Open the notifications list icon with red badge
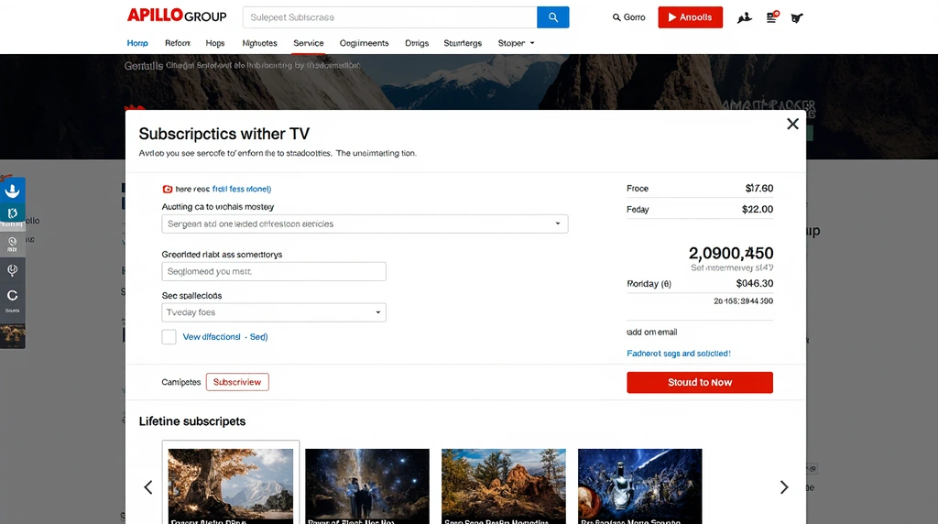This screenshot has width=938, height=524. click(772, 17)
